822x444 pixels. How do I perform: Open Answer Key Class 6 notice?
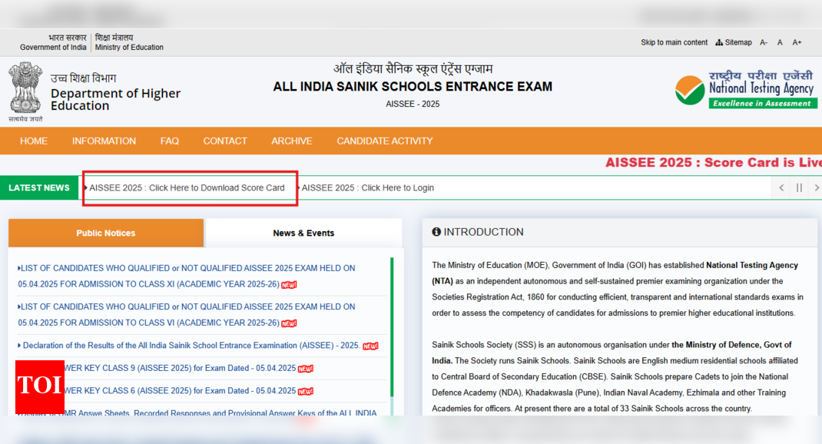tap(179, 390)
